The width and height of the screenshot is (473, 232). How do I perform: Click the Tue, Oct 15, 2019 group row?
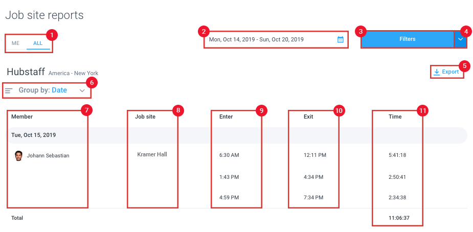click(x=237, y=135)
